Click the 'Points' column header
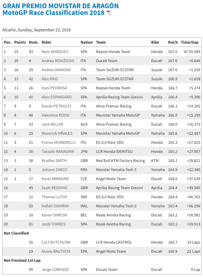 click(20, 42)
